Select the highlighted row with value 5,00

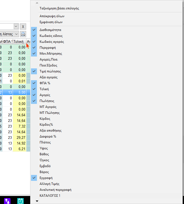[15, 93]
